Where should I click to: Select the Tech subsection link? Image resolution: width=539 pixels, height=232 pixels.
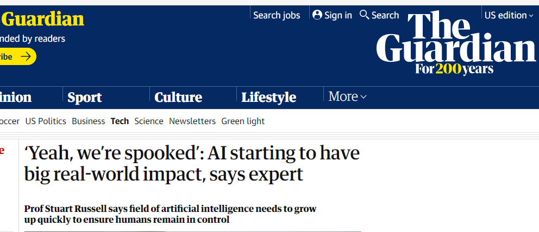(x=120, y=121)
